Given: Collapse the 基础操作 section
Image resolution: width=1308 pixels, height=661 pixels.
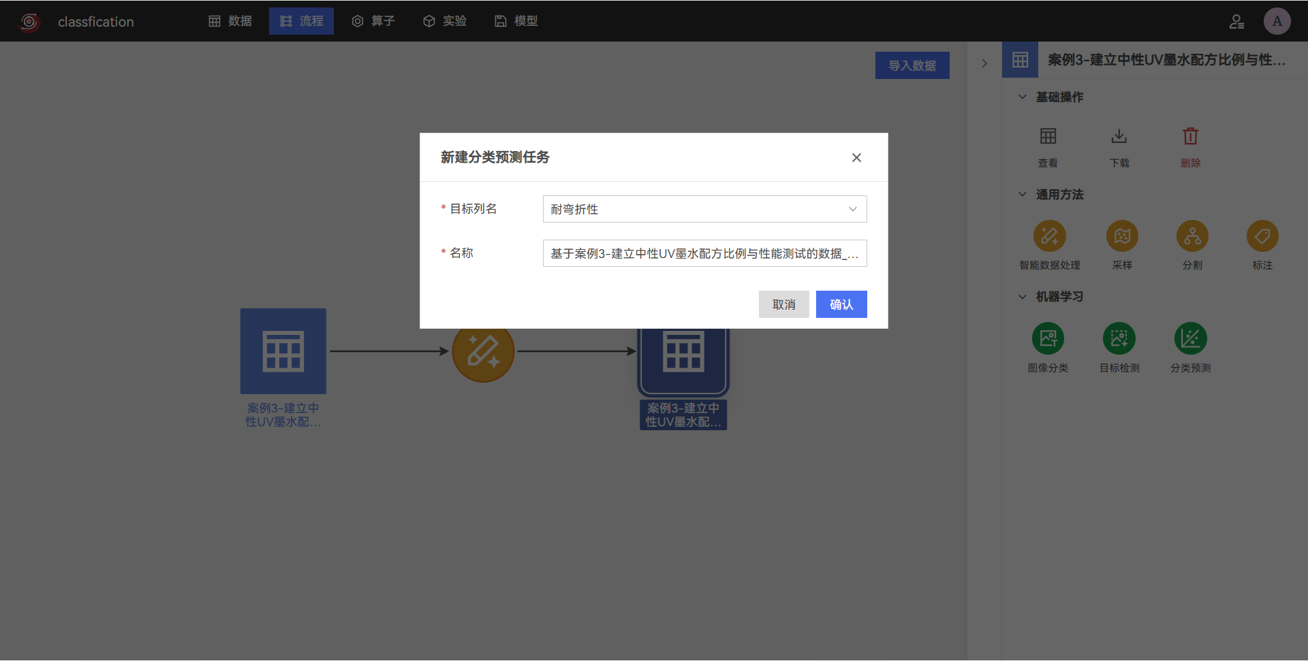Looking at the screenshot, I should (1022, 97).
